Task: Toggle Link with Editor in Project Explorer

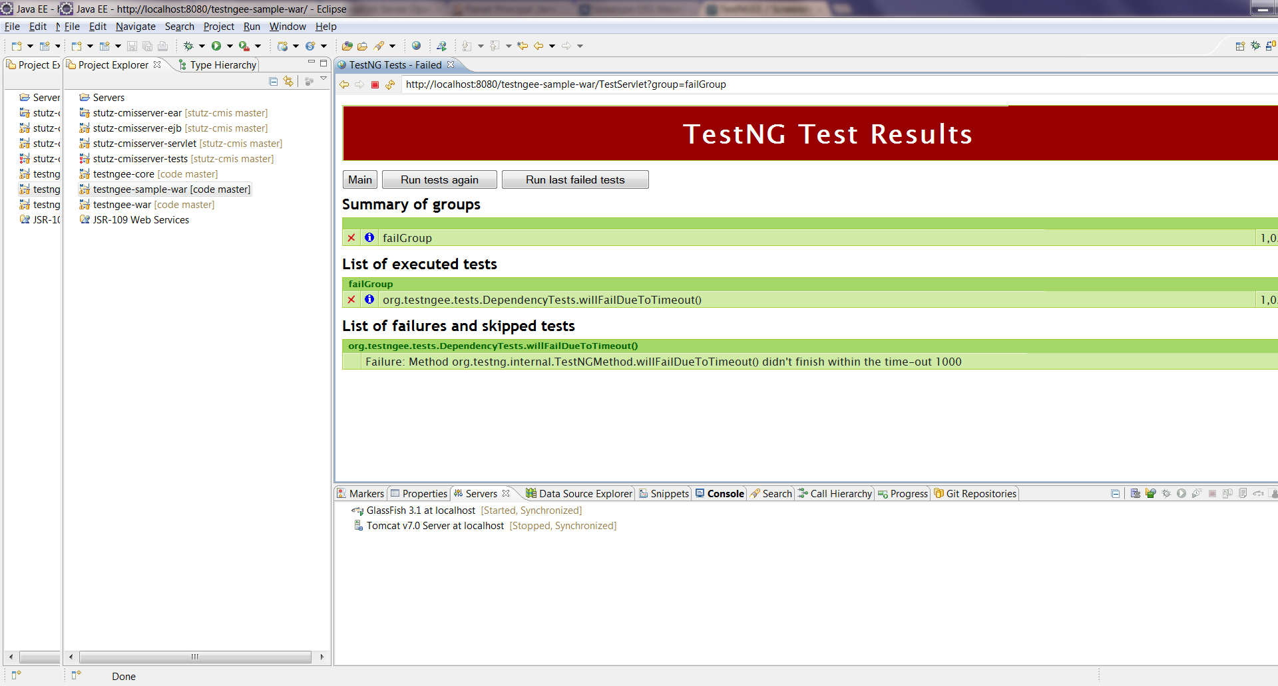Action: point(288,81)
